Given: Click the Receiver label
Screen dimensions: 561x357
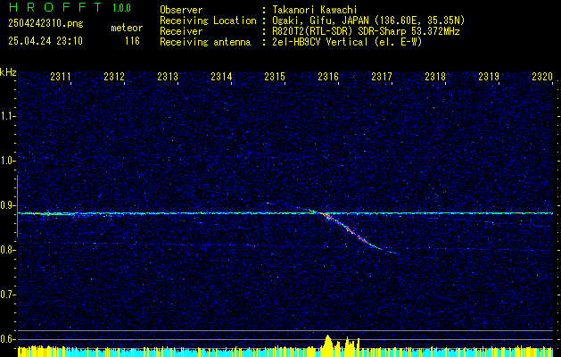Looking at the screenshot, I should coord(181,31).
